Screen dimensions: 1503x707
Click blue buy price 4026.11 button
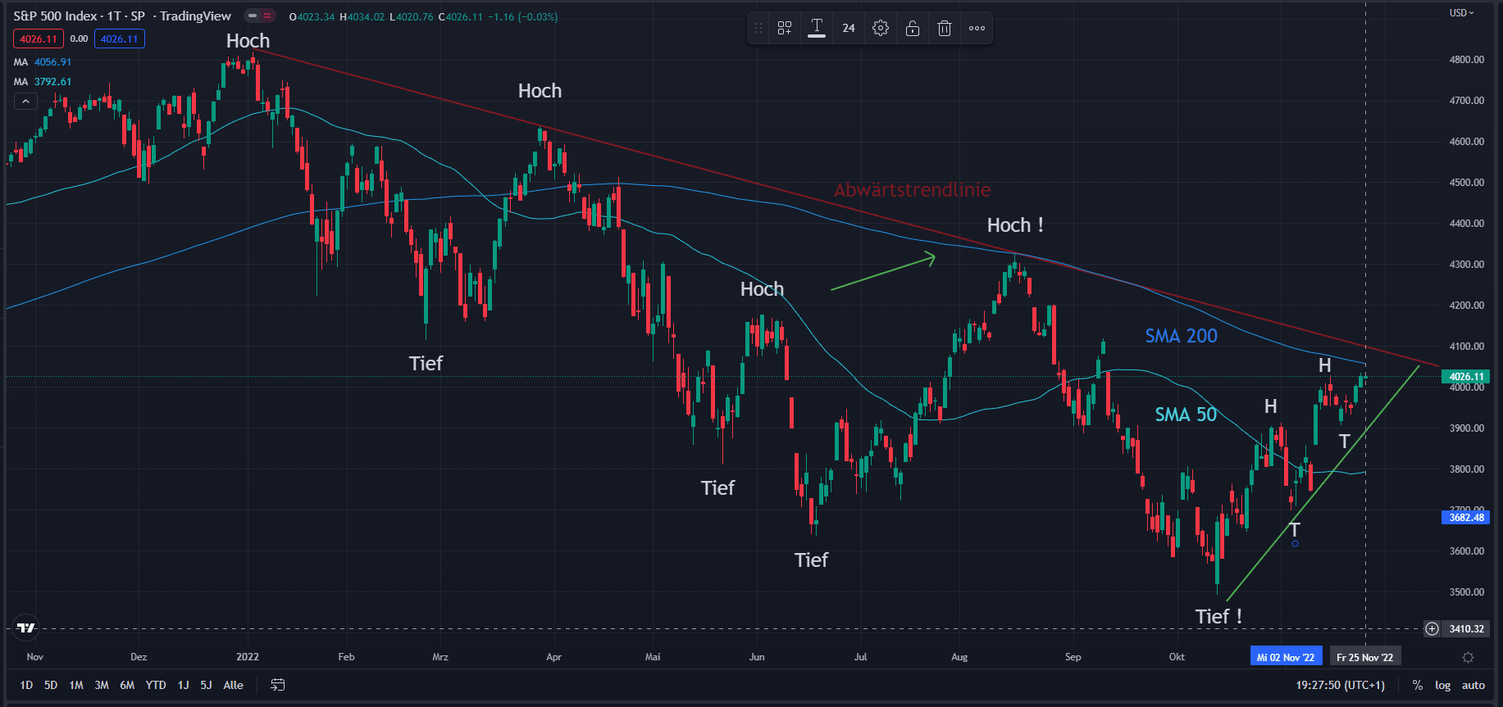tap(120, 39)
